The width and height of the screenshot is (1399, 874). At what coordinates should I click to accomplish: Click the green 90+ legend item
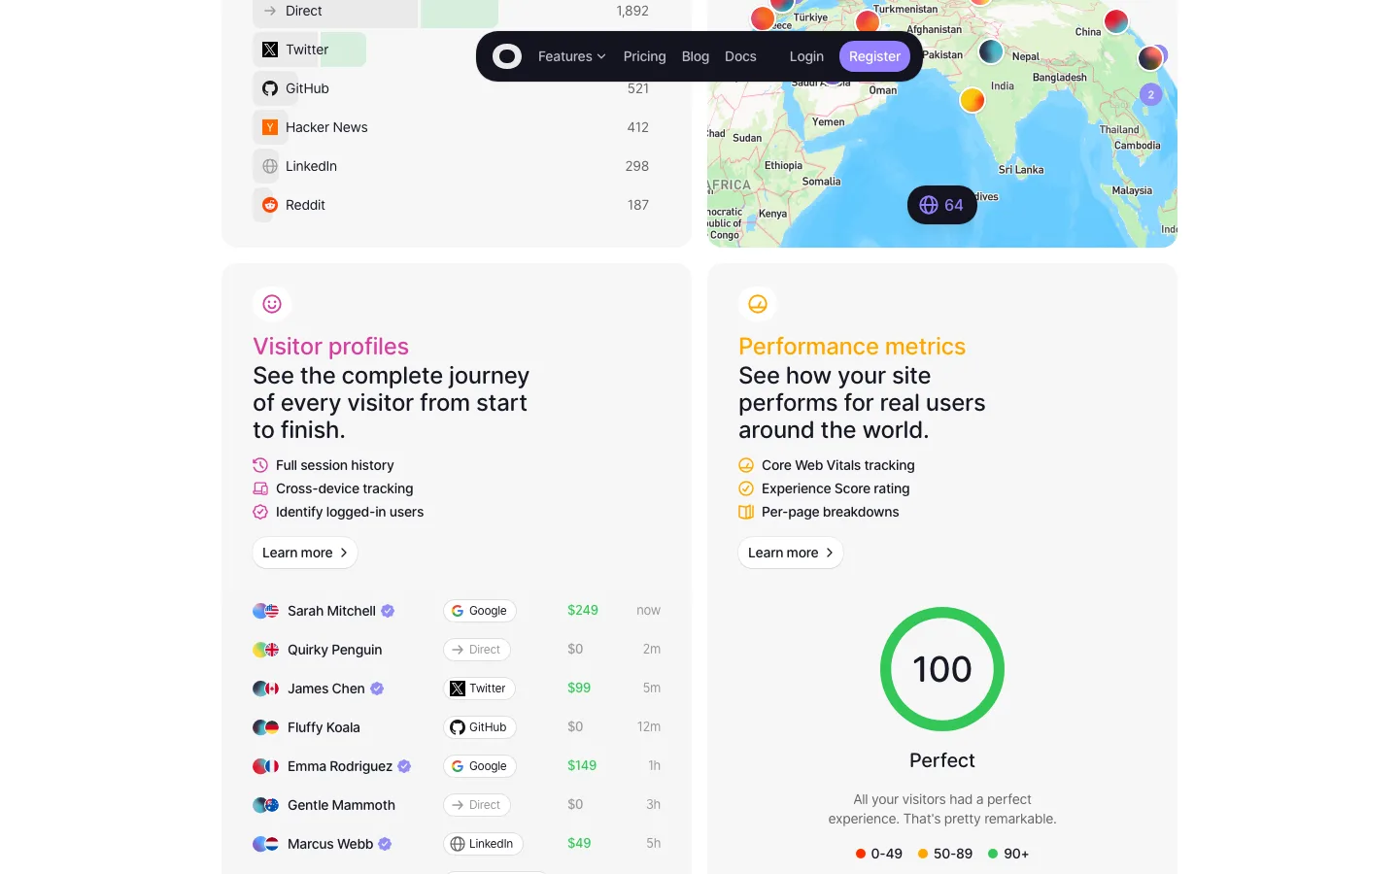tap(1008, 854)
